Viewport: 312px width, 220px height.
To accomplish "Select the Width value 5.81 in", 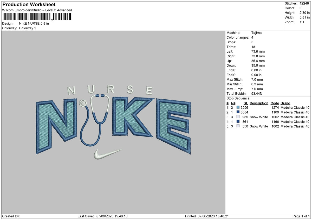I will click(x=304, y=17).
